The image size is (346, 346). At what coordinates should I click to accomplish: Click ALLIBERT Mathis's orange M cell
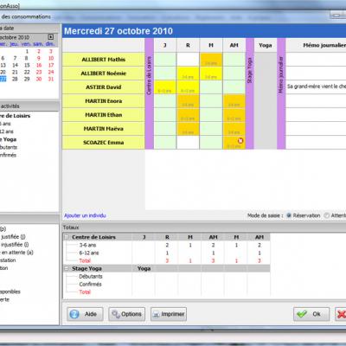pyautogui.click(x=211, y=60)
